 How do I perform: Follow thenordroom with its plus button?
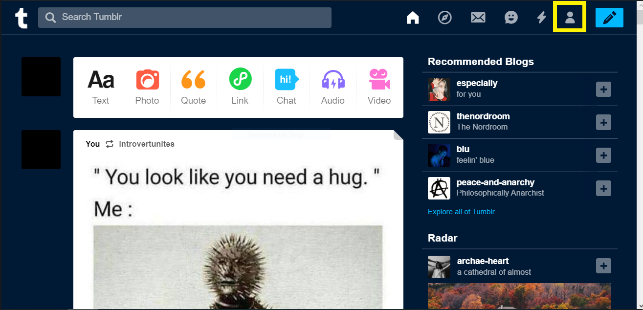(603, 122)
